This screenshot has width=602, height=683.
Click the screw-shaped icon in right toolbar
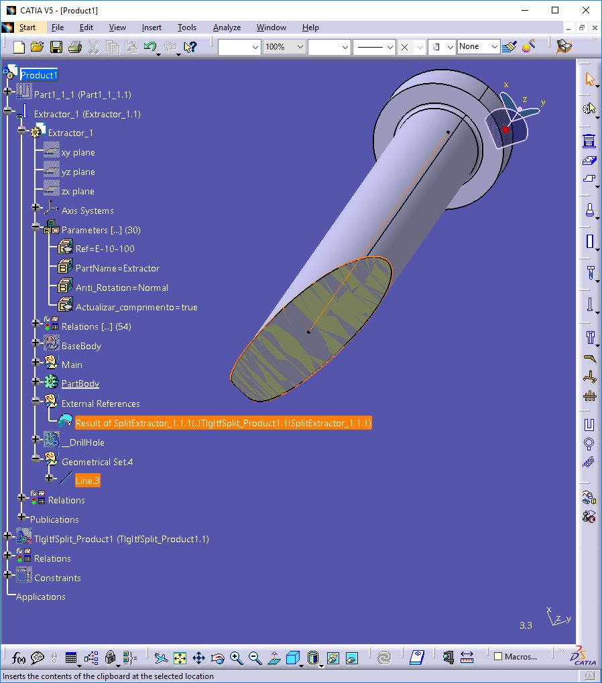point(590,272)
